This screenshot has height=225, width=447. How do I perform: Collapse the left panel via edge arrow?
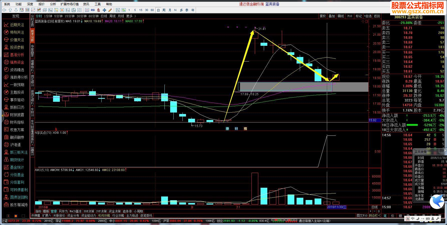coord(3,115)
